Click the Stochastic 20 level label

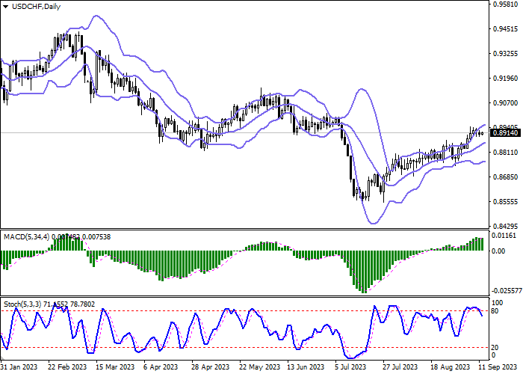click(495, 348)
